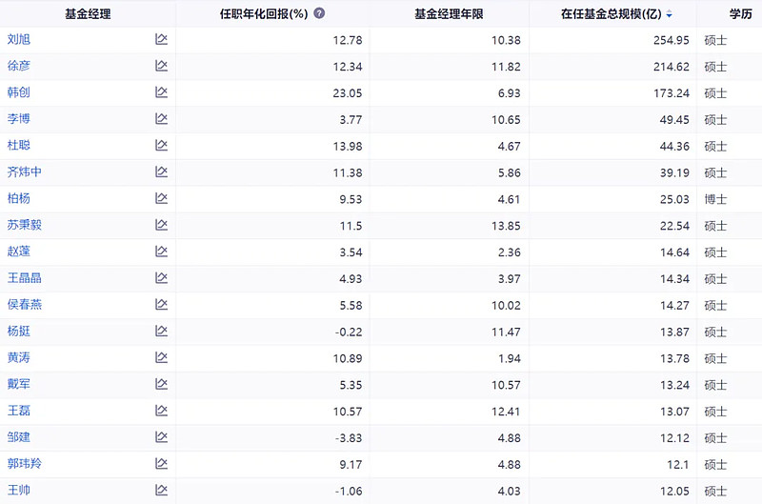
Task: Click the 基金经理年限 column header
Action: 449,14
